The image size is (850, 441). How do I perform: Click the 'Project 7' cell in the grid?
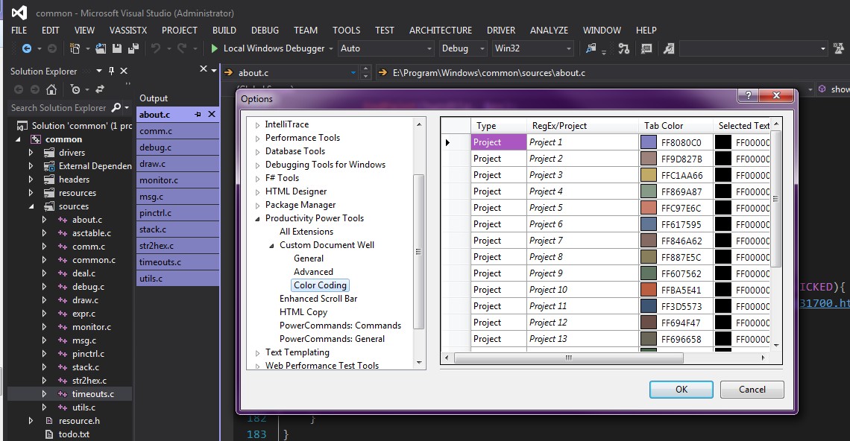tap(582, 241)
